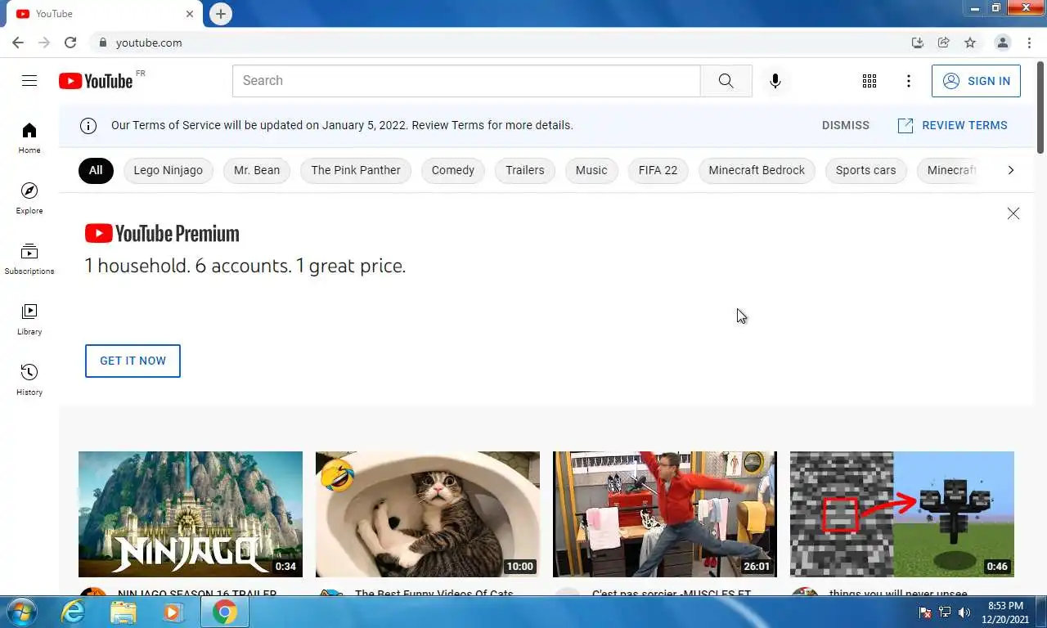1047x628 pixels.
Task: Close the YouTube browser tab
Action: tap(190, 14)
